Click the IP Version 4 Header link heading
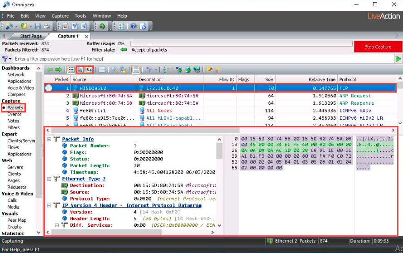Viewport: 403px width, 253px height. point(132,205)
